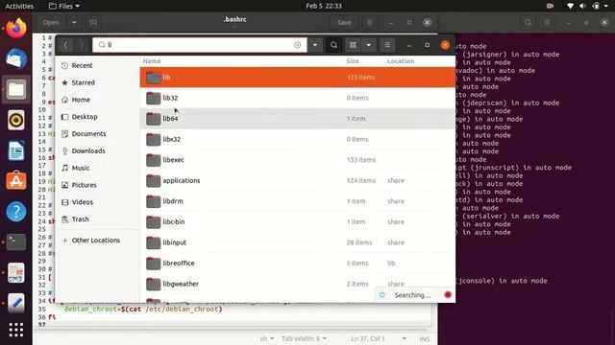Show applications grid in the dock
This screenshot has width=615, height=345.
click(x=16, y=330)
